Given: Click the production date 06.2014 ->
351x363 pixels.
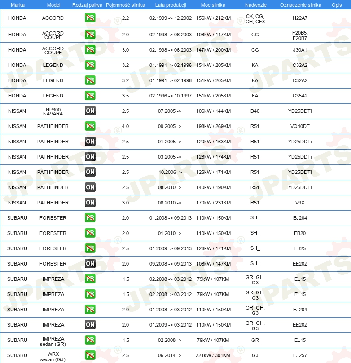Looking at the screenshot, I should click(170, 355).
